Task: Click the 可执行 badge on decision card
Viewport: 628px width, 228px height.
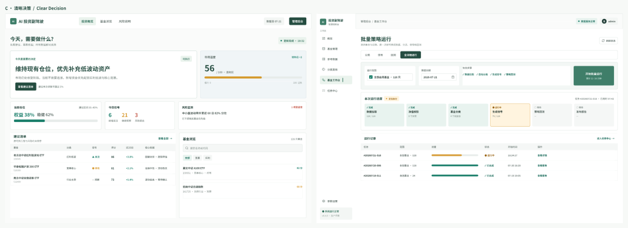Action: (x=186, y=59)
